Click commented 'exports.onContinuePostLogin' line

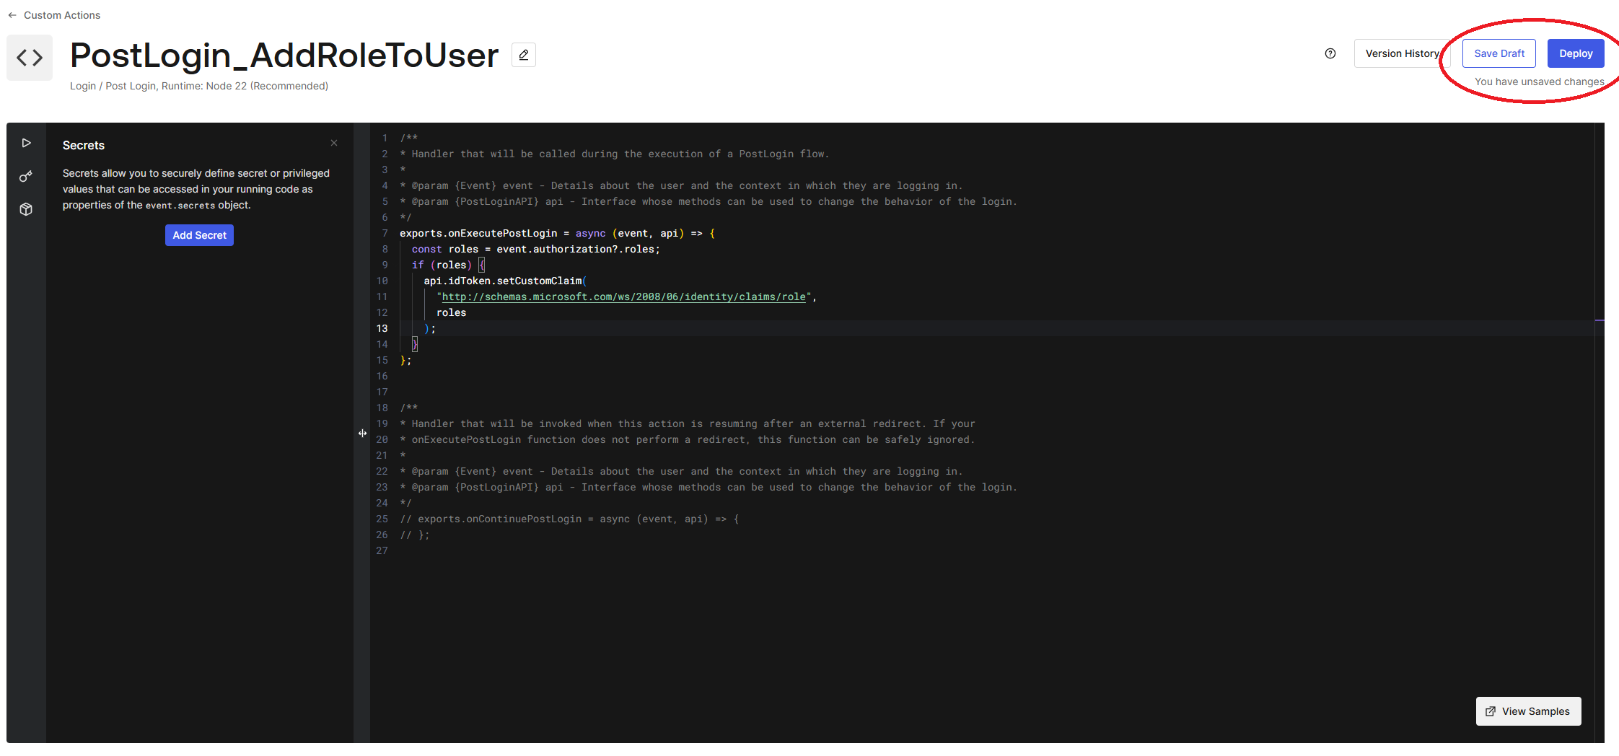click(x=569, y=519)
